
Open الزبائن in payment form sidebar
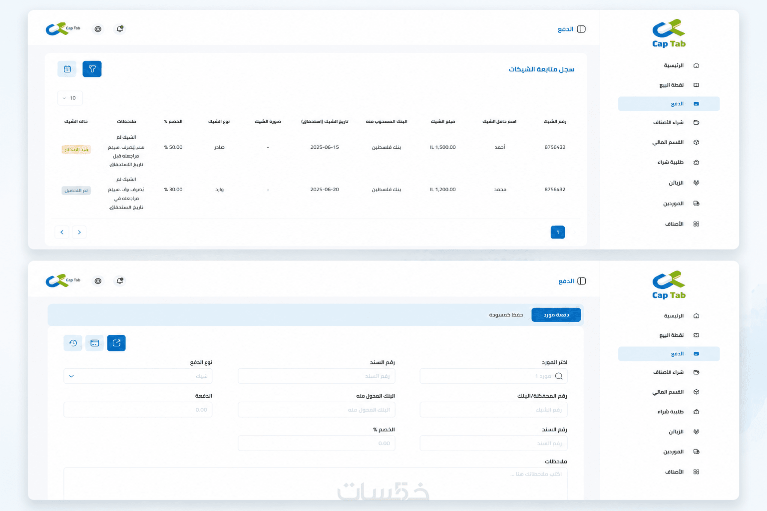(676, 432)
